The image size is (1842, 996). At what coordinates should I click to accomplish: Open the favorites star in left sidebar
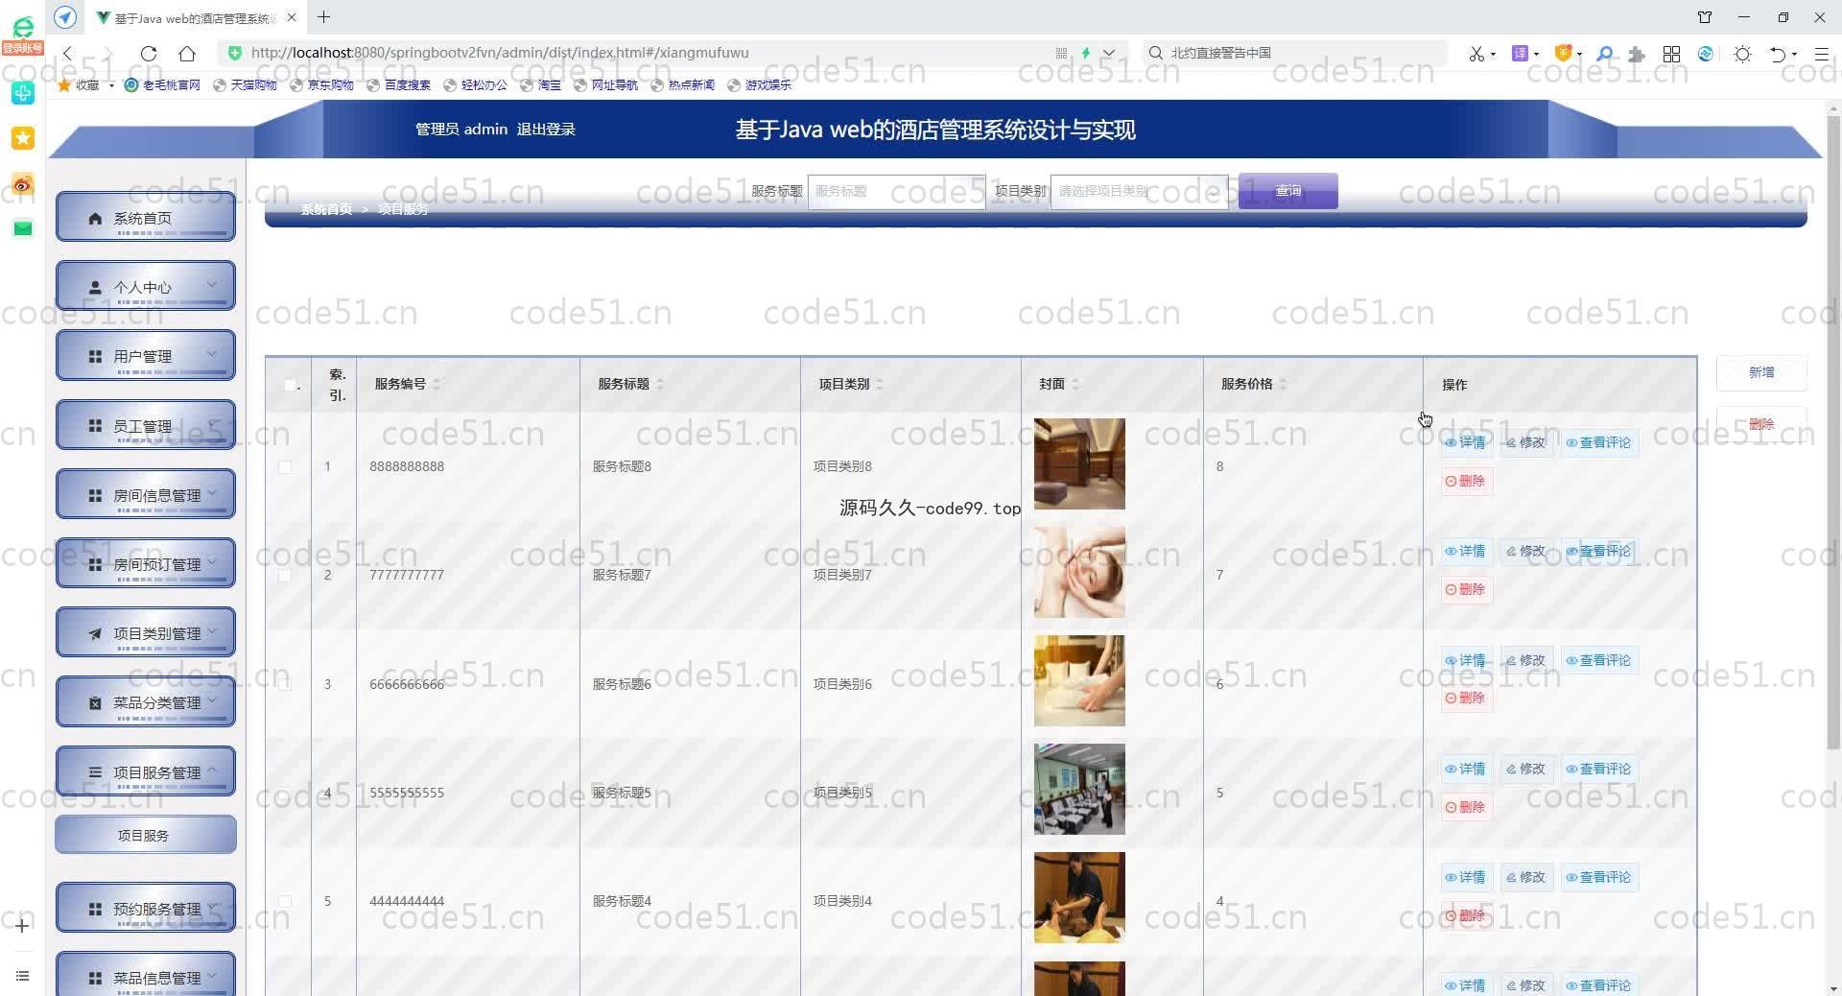pos(23,138)
